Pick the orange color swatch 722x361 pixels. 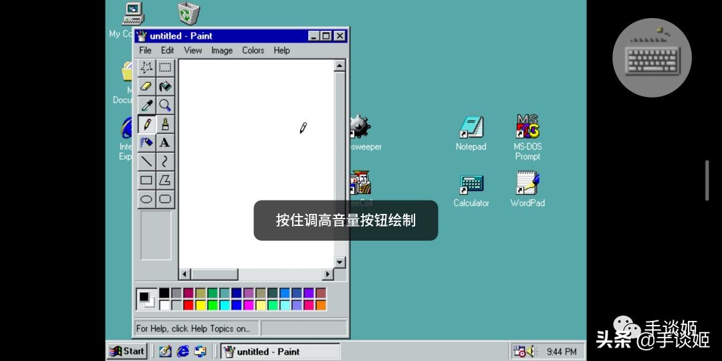(x=321, y=305)
